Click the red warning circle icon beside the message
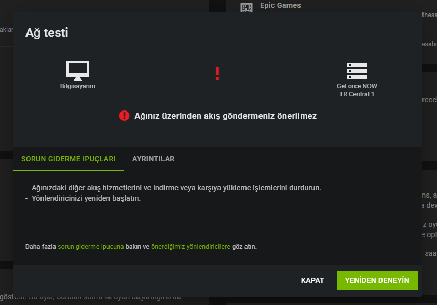The height and width of the screenshot is (305, 437). coord(124,116)
